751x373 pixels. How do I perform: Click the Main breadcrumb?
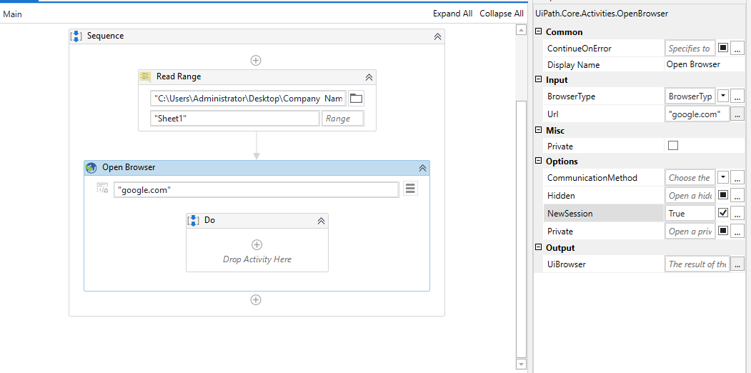(12, 14)
